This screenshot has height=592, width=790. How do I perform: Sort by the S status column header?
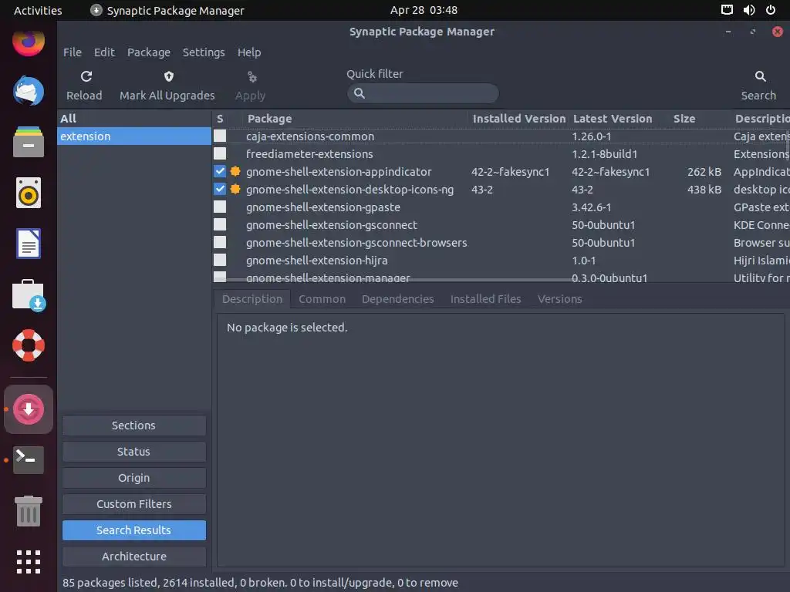coord(220,119)
